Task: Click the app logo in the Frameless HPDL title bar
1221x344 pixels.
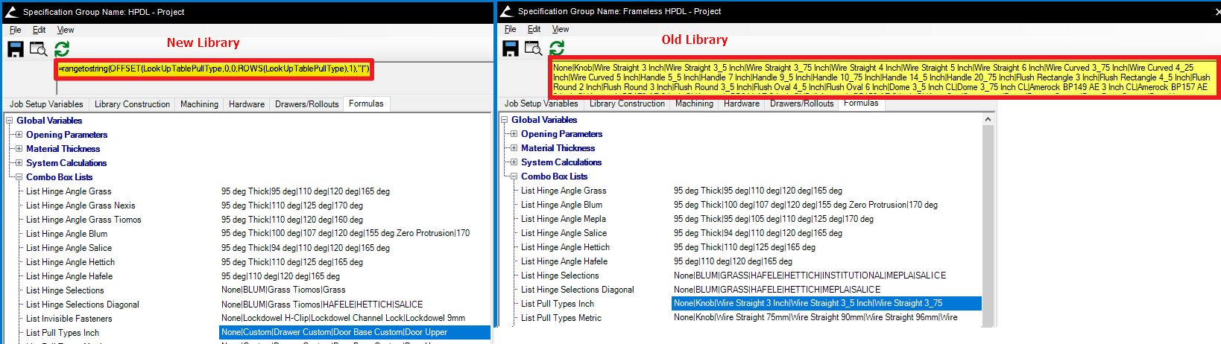Action: click(x=507, y=11)
